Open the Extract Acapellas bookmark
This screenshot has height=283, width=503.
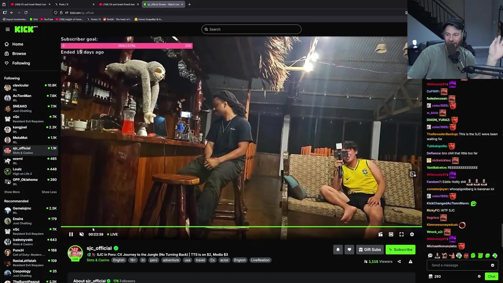click(x=149, y=19)
